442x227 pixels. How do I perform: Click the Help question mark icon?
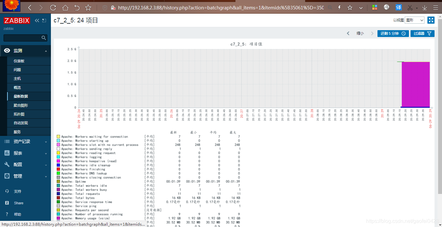(x=7, y=214)
